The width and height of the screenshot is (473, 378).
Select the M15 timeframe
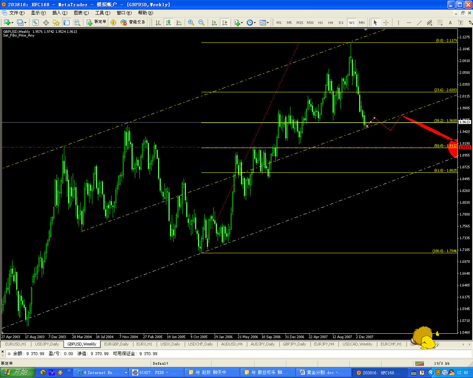pos(300,23)
